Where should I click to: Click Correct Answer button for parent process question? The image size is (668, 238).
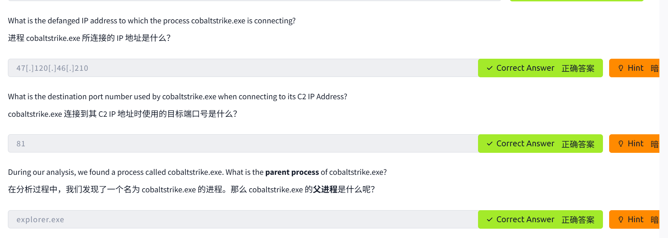(540, 219)
